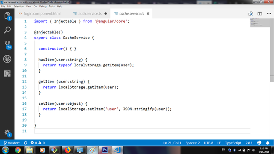The image size is (274, 154).
Task: Switch to the auth.service.ts tab
Action: point(89,13)
